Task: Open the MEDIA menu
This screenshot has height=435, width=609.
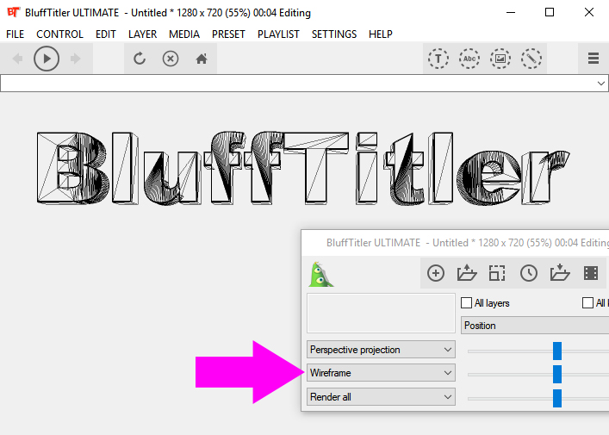Action: click(184, 34)
